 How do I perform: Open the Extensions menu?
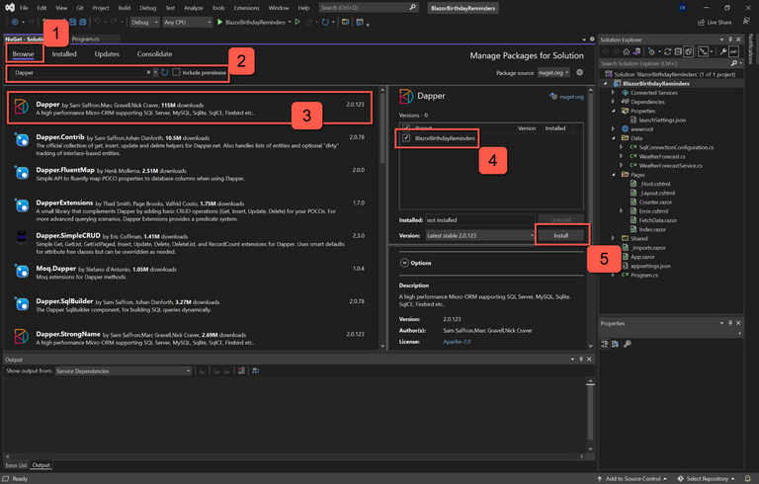246,7
